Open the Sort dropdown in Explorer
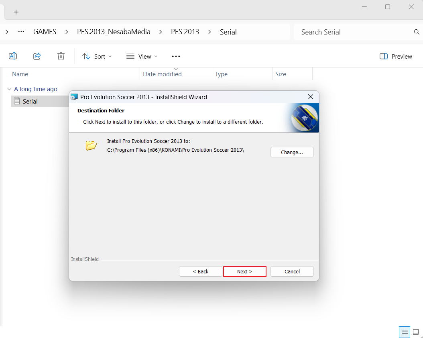The image size is (423, 338). pos(97,56)
